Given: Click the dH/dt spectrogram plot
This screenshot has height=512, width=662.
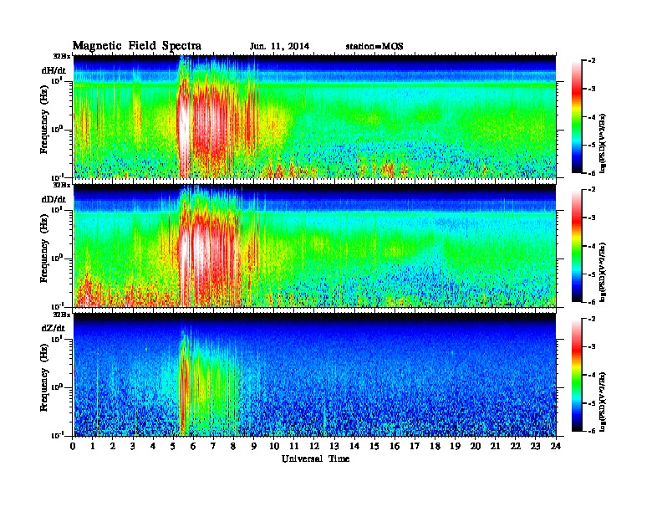Looking at the screenshot, I should pyautogui.click(x=314, y=116).
